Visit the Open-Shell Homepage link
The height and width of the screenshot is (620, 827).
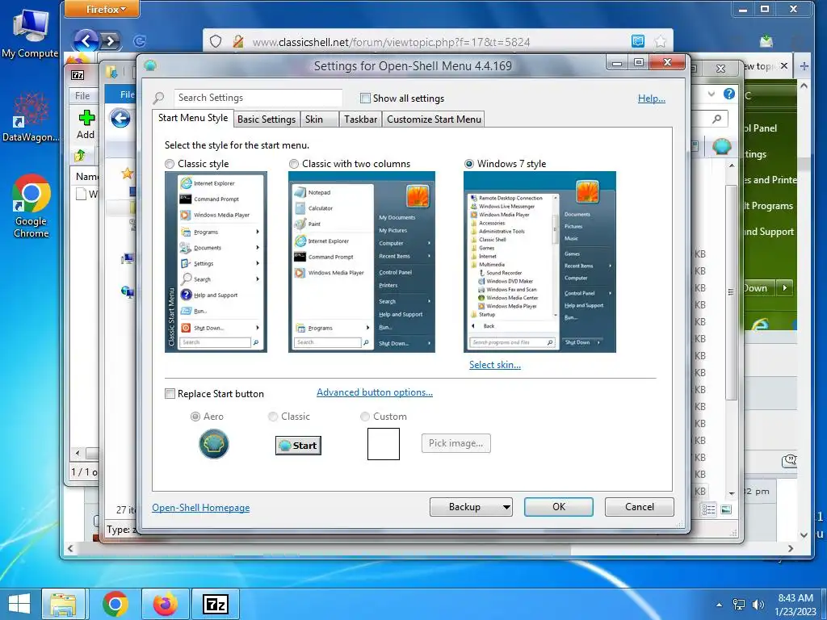(201, 508)
